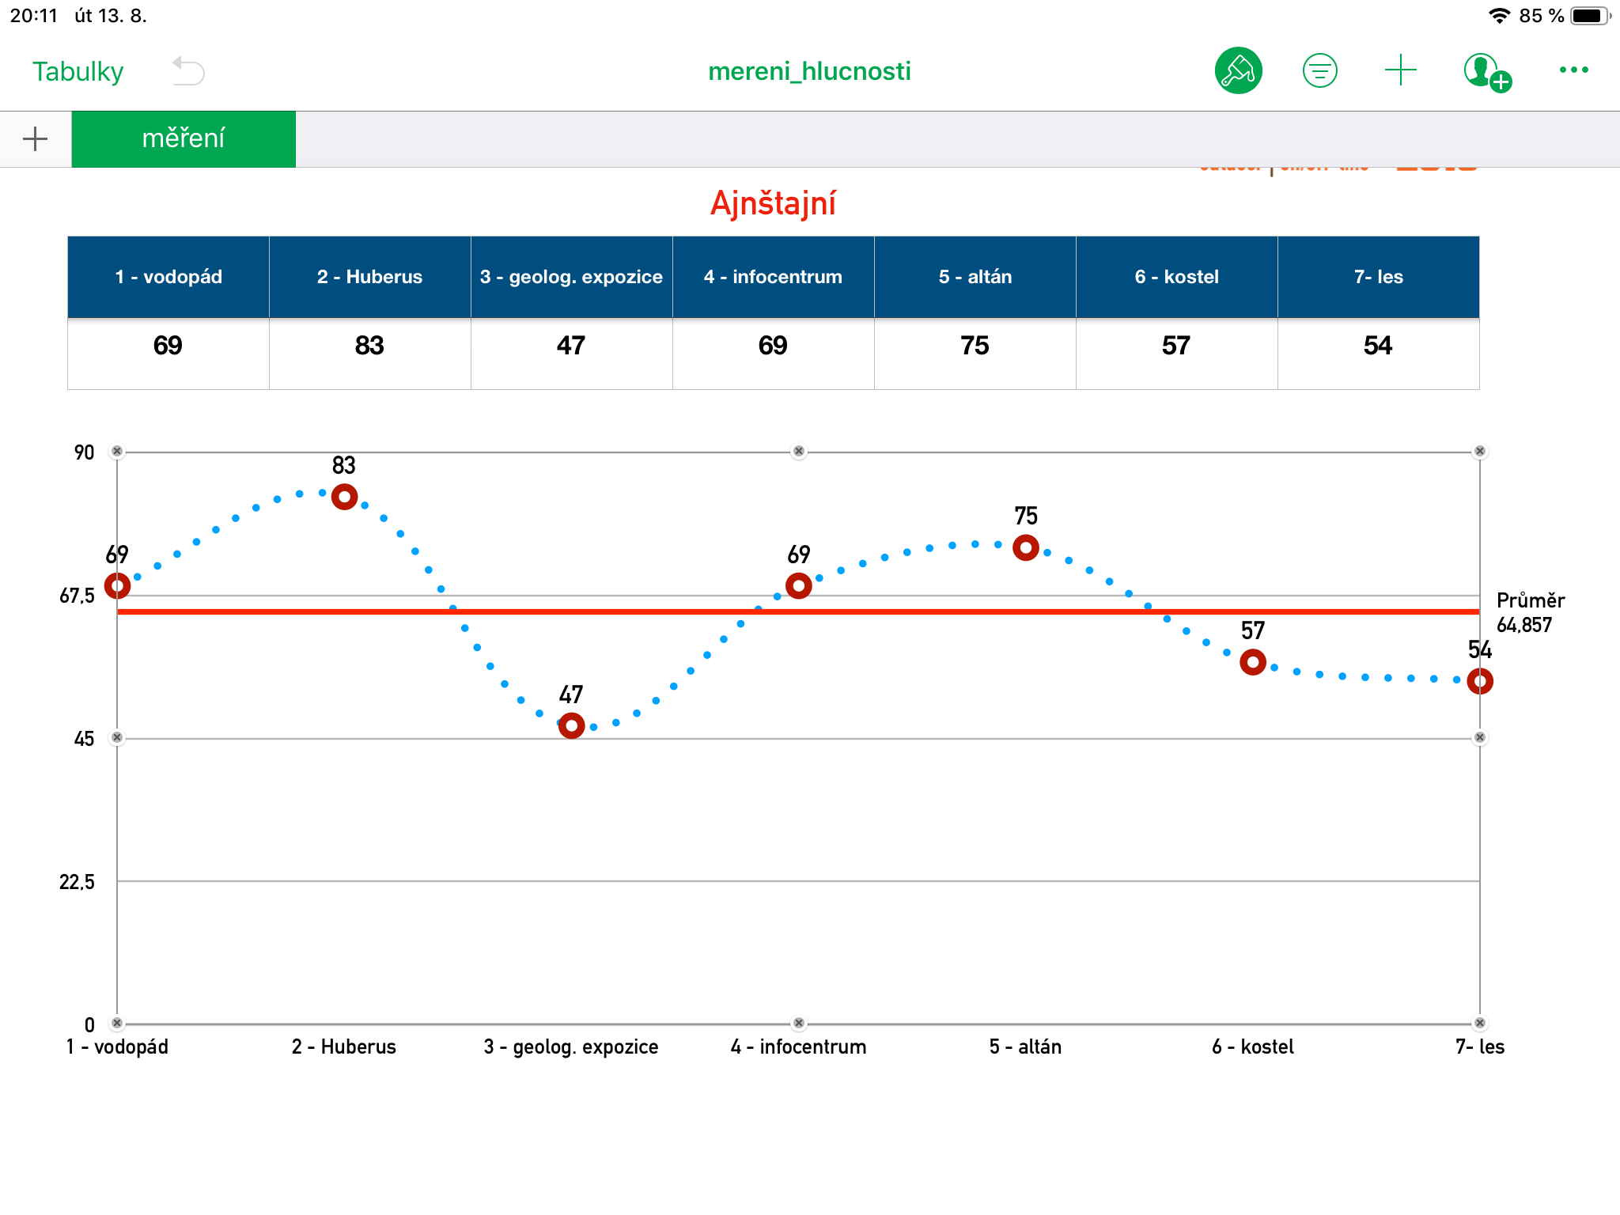Image resolution: width=1620 pixels, height=1215 pixels.
Task: Select the cell with value 57
Action: point(1176,346)
